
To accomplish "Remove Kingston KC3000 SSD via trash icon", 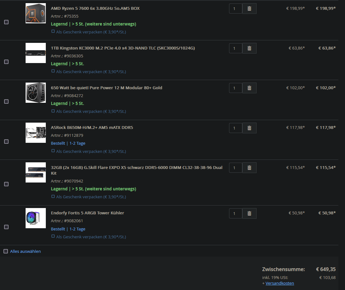I will click(x=249, y=48).
